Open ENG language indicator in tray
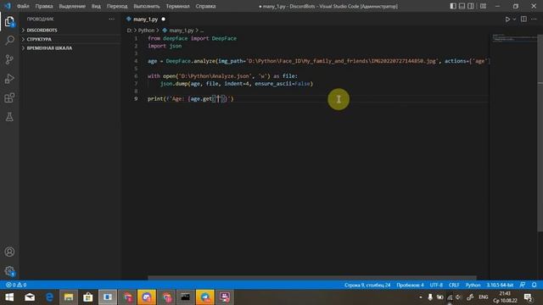Screen dimensions: 543x305 (483, 297)
